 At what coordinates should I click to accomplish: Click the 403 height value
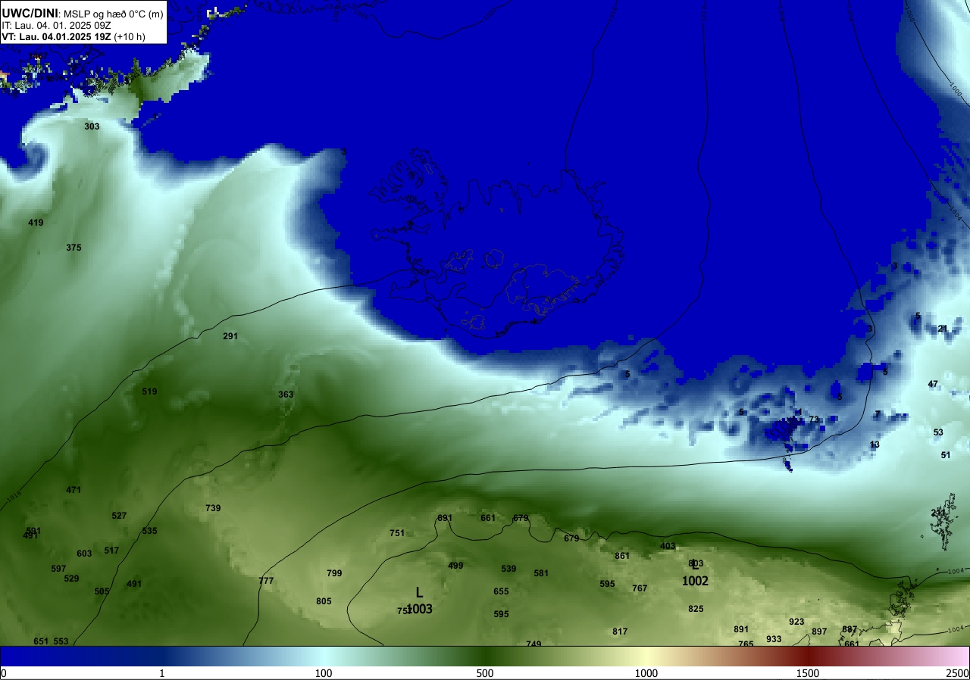(668, 546)
